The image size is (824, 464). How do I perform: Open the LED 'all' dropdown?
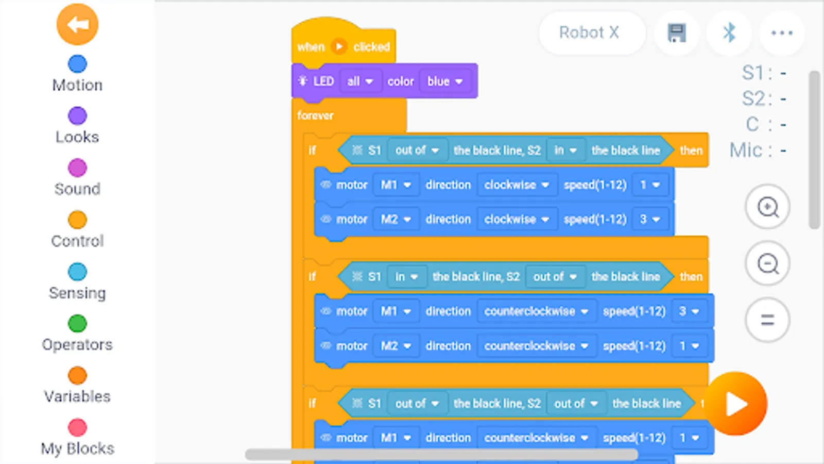click(x=360, y=81)
